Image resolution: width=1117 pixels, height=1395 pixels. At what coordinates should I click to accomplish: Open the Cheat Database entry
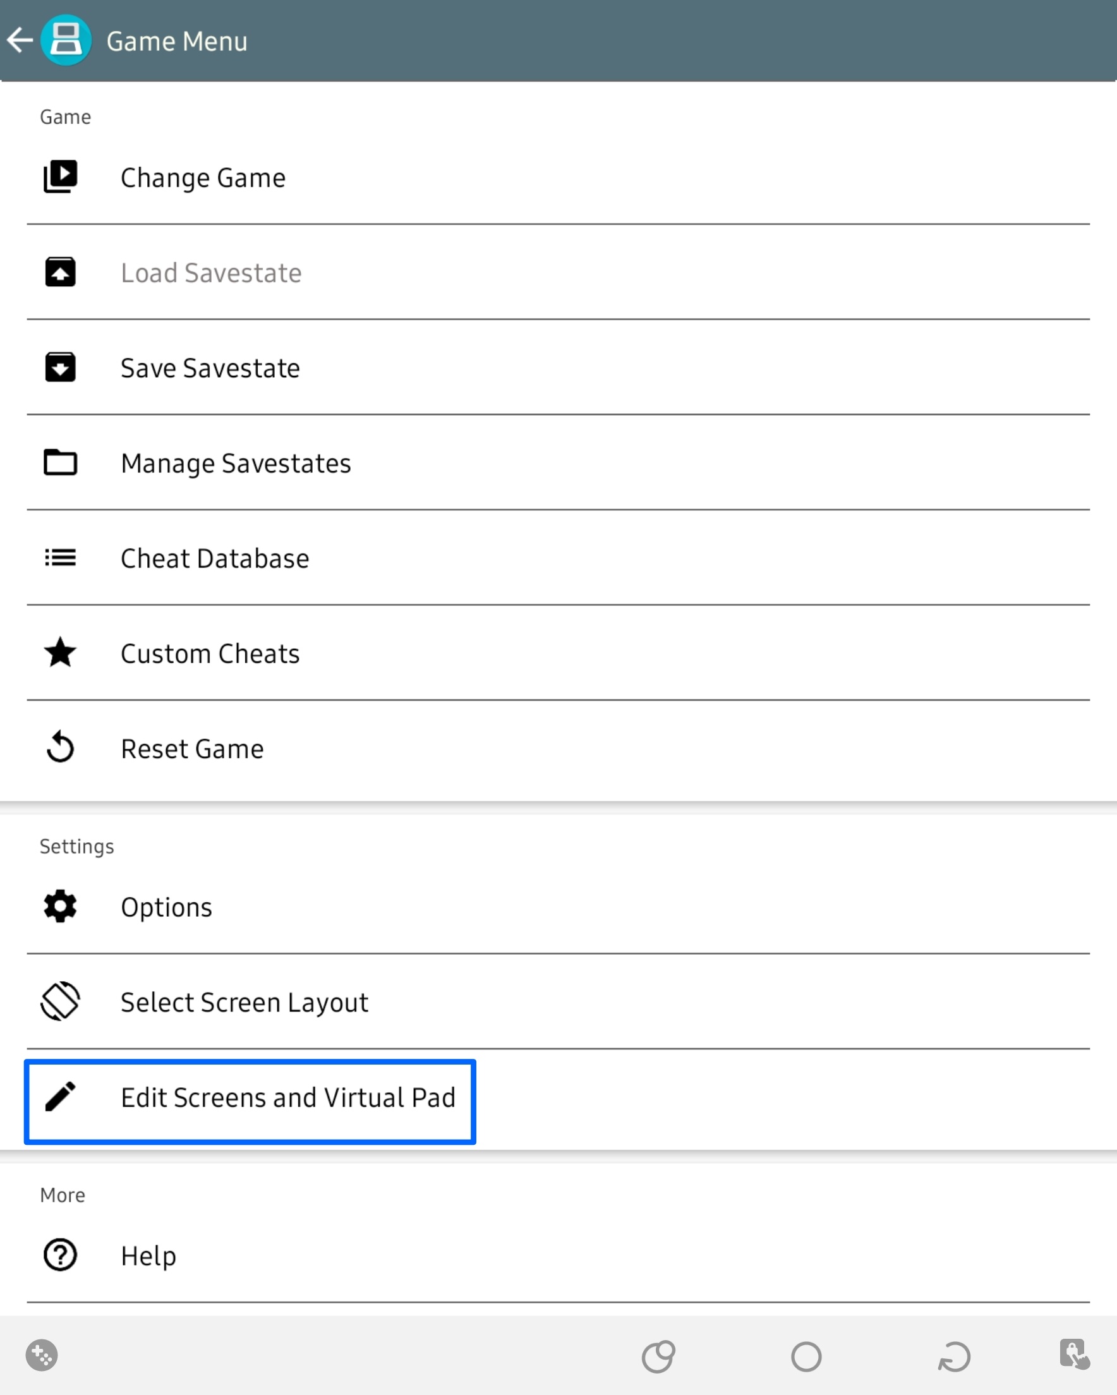click(x=215, y=559)
